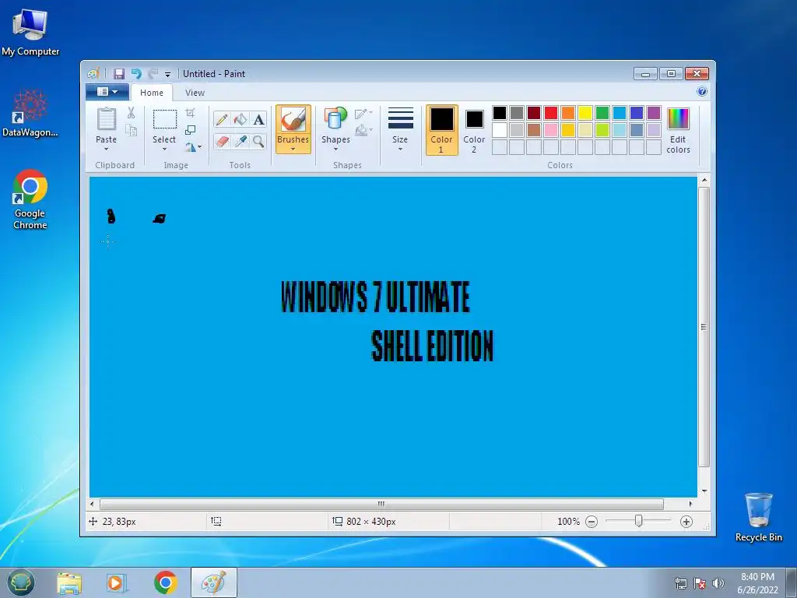Open the Paint file menu button
797x598 pixels.
107,92
